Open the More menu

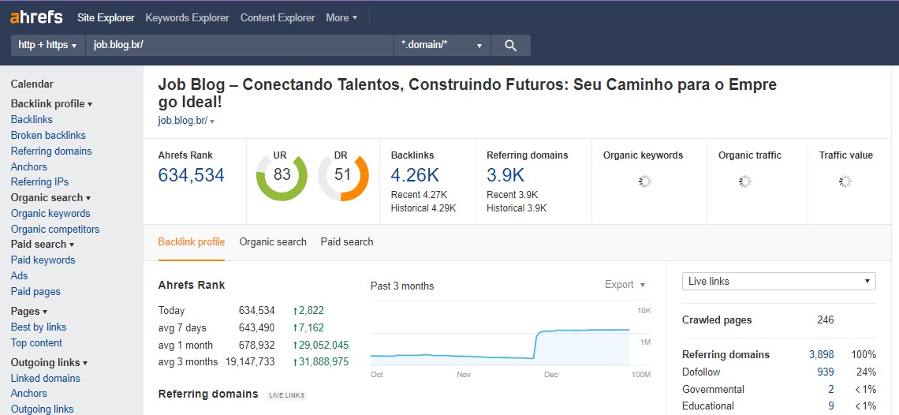point(341,17)
